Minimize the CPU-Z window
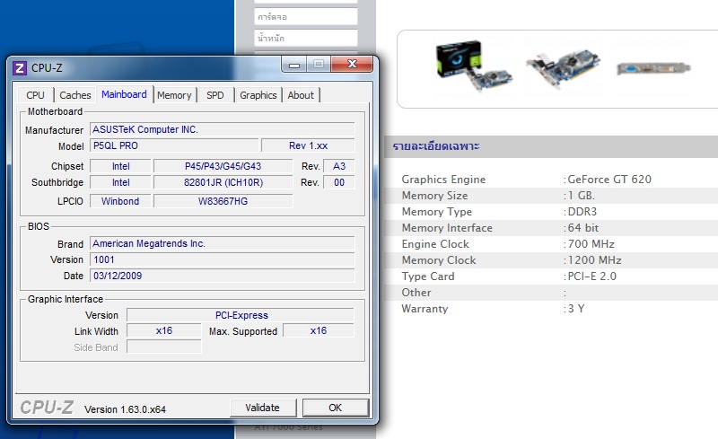This screenshot has height=439, width=718. [293, 65]
